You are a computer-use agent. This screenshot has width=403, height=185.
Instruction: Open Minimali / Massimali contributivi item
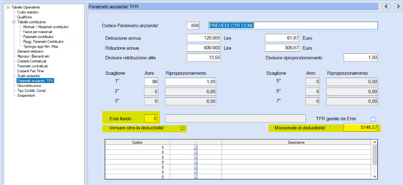(46, 27)
